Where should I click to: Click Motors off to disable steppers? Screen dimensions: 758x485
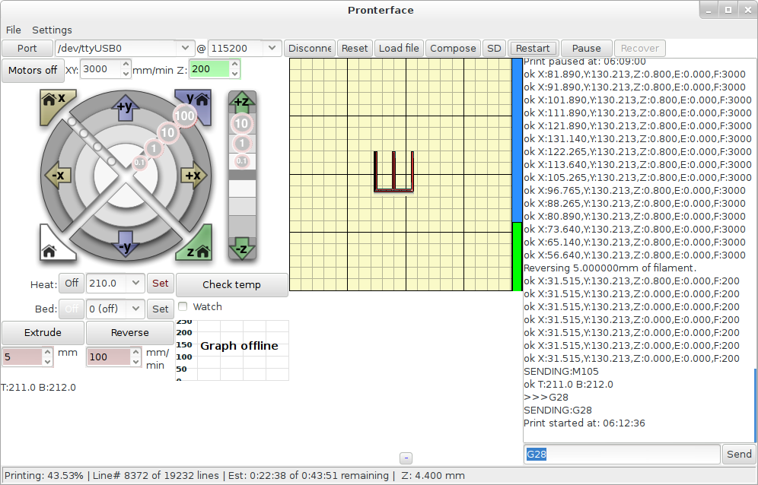pyautogui.click(x=32, y=70)
